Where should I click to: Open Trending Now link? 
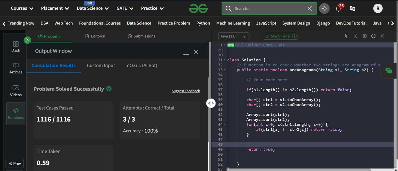tap(21, 23)
